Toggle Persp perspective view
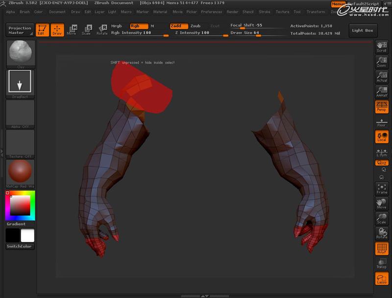 pyautogui.click(x=382, y=106)
